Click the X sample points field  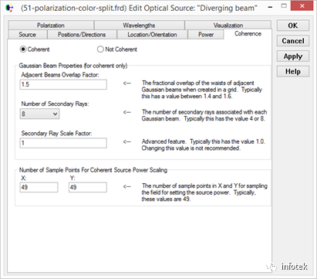pyautogui.click(x=39, y=187)
